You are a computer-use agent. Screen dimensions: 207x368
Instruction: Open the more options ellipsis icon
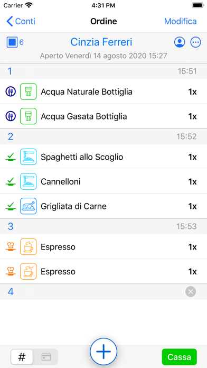click(195, 42)
